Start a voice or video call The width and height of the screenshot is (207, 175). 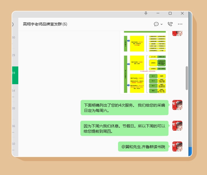pyautogui.click(x=170, y=24)
